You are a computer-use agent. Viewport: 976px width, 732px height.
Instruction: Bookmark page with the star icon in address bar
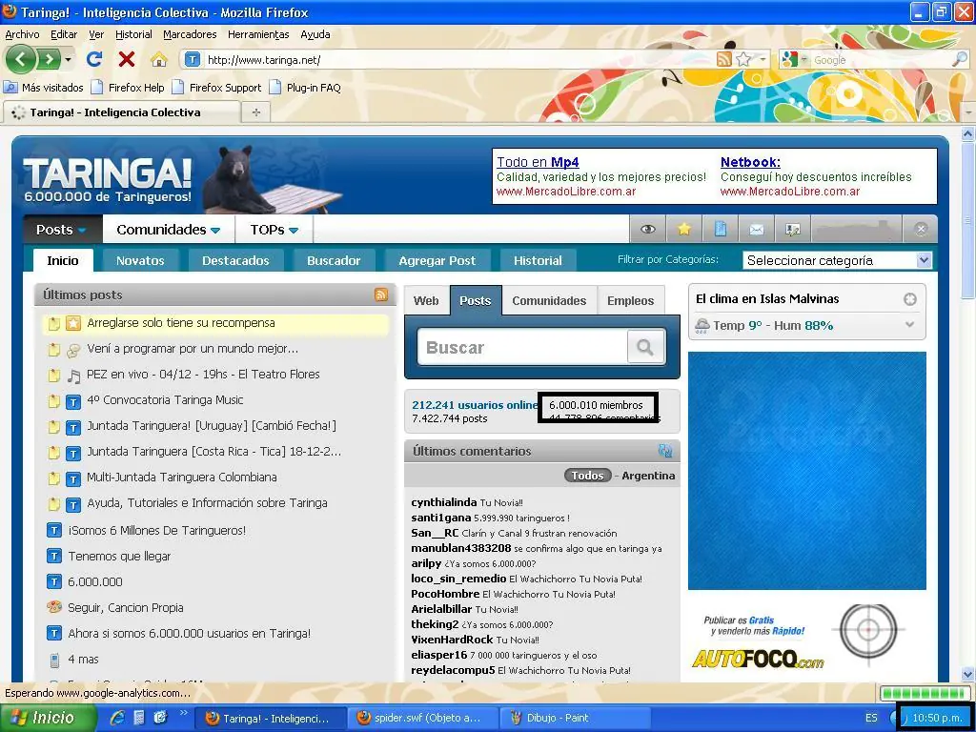point(743,60)
